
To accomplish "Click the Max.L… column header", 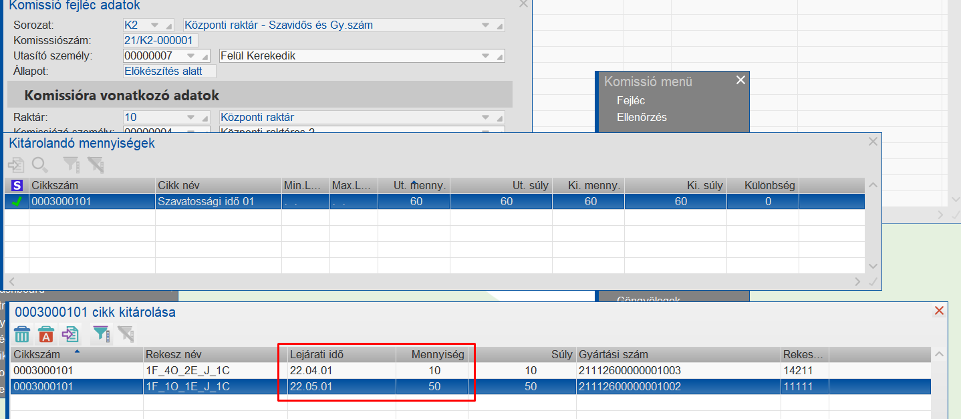I will click(x=354, y=185).
